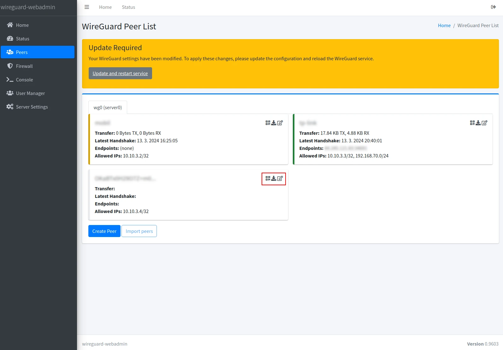503x350 pixels.
Task: Open Firewall in the left sidebar
Action: point(38,66)
